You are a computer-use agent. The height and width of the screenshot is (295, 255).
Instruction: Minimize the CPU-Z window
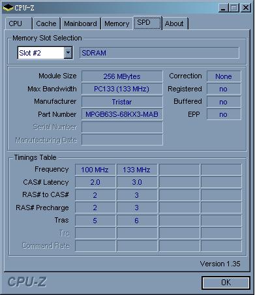click(223, 8)
